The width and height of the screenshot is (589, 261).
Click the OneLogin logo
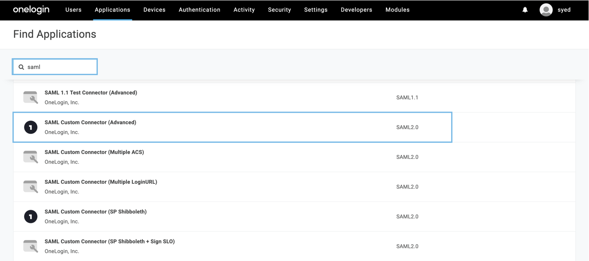[x=31, y=9]
